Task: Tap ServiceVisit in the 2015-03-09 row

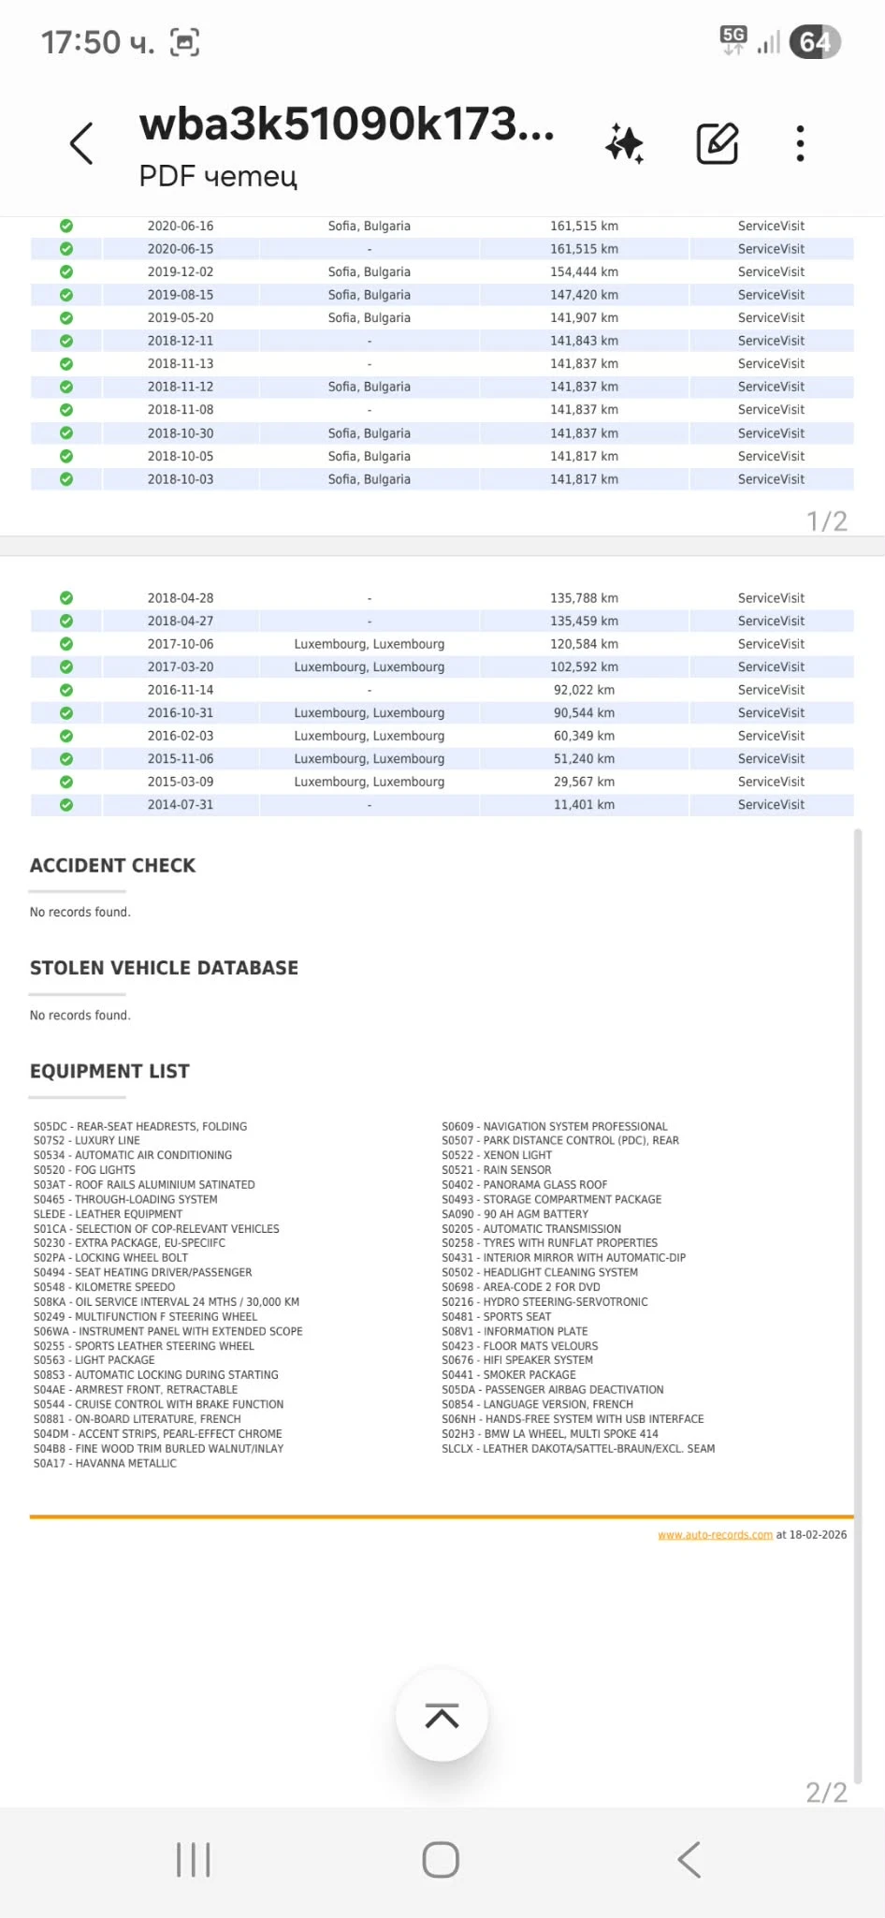Action: [771, 781]
